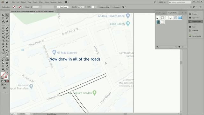Screen dimensions: 204x115
Task: Select the Selection tool (black arrow)
Action: pos(3,15)
